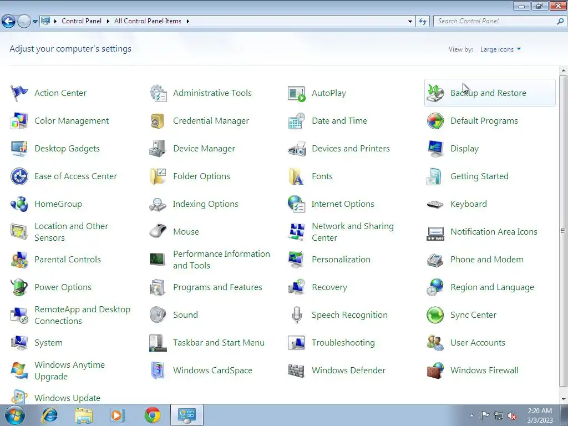This screenshot has height=426, width=568.
Task: Open the Mouse icon
Action: coord(158,231)
